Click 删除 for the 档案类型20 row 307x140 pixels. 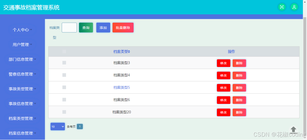click(239, 112)
